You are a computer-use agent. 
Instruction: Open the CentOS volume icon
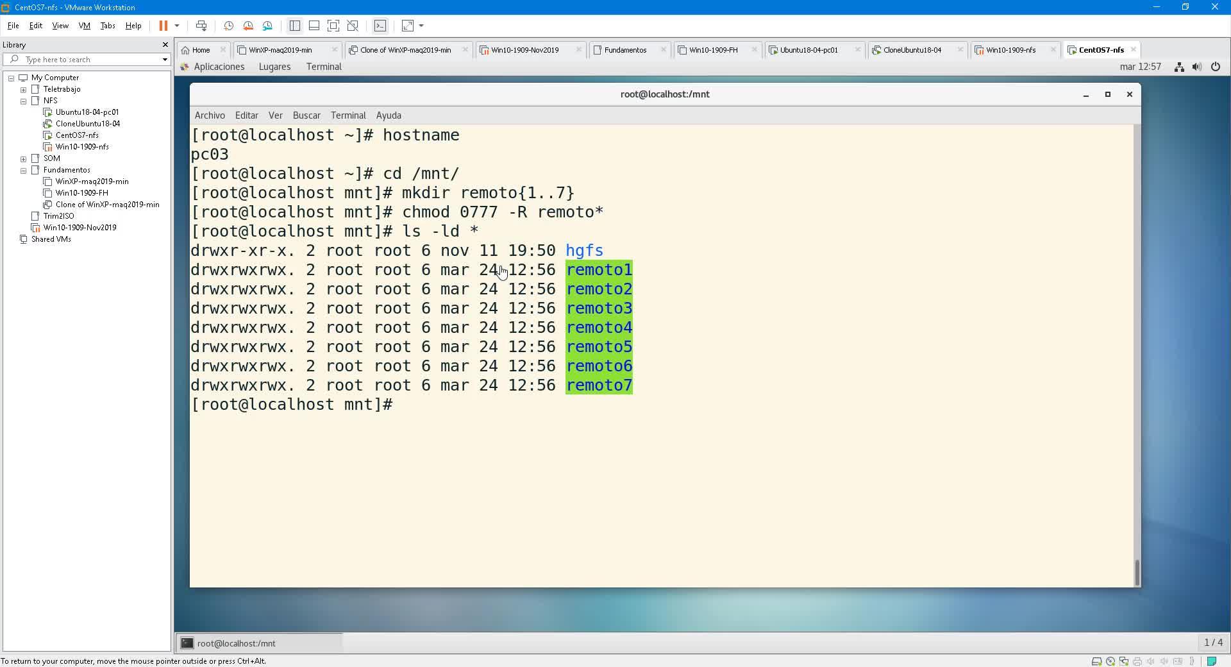pyautogui.click(x=1197, y=67)
